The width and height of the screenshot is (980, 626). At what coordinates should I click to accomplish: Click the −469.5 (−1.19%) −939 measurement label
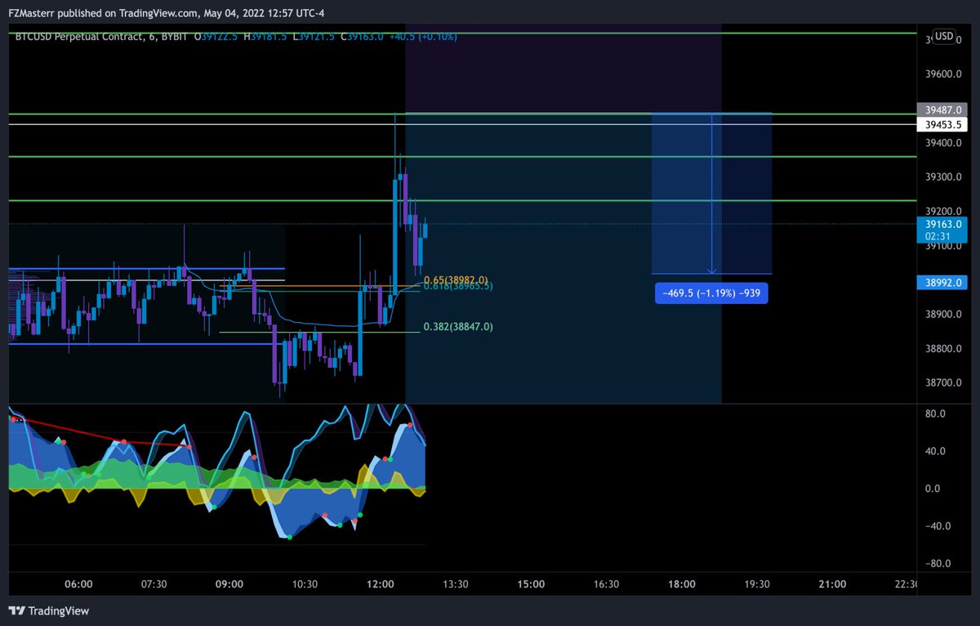click(711, 293)
